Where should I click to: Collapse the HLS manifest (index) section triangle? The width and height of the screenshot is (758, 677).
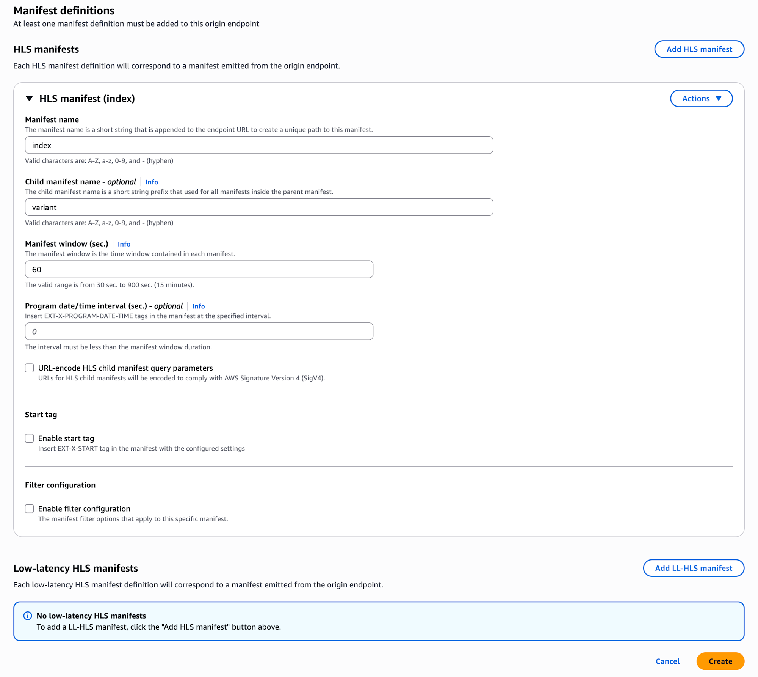pos(29,99)
